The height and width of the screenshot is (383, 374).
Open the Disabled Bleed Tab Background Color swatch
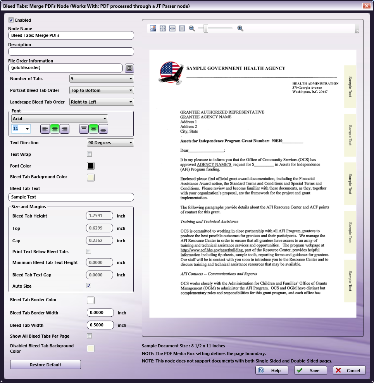tap(91, 348)
